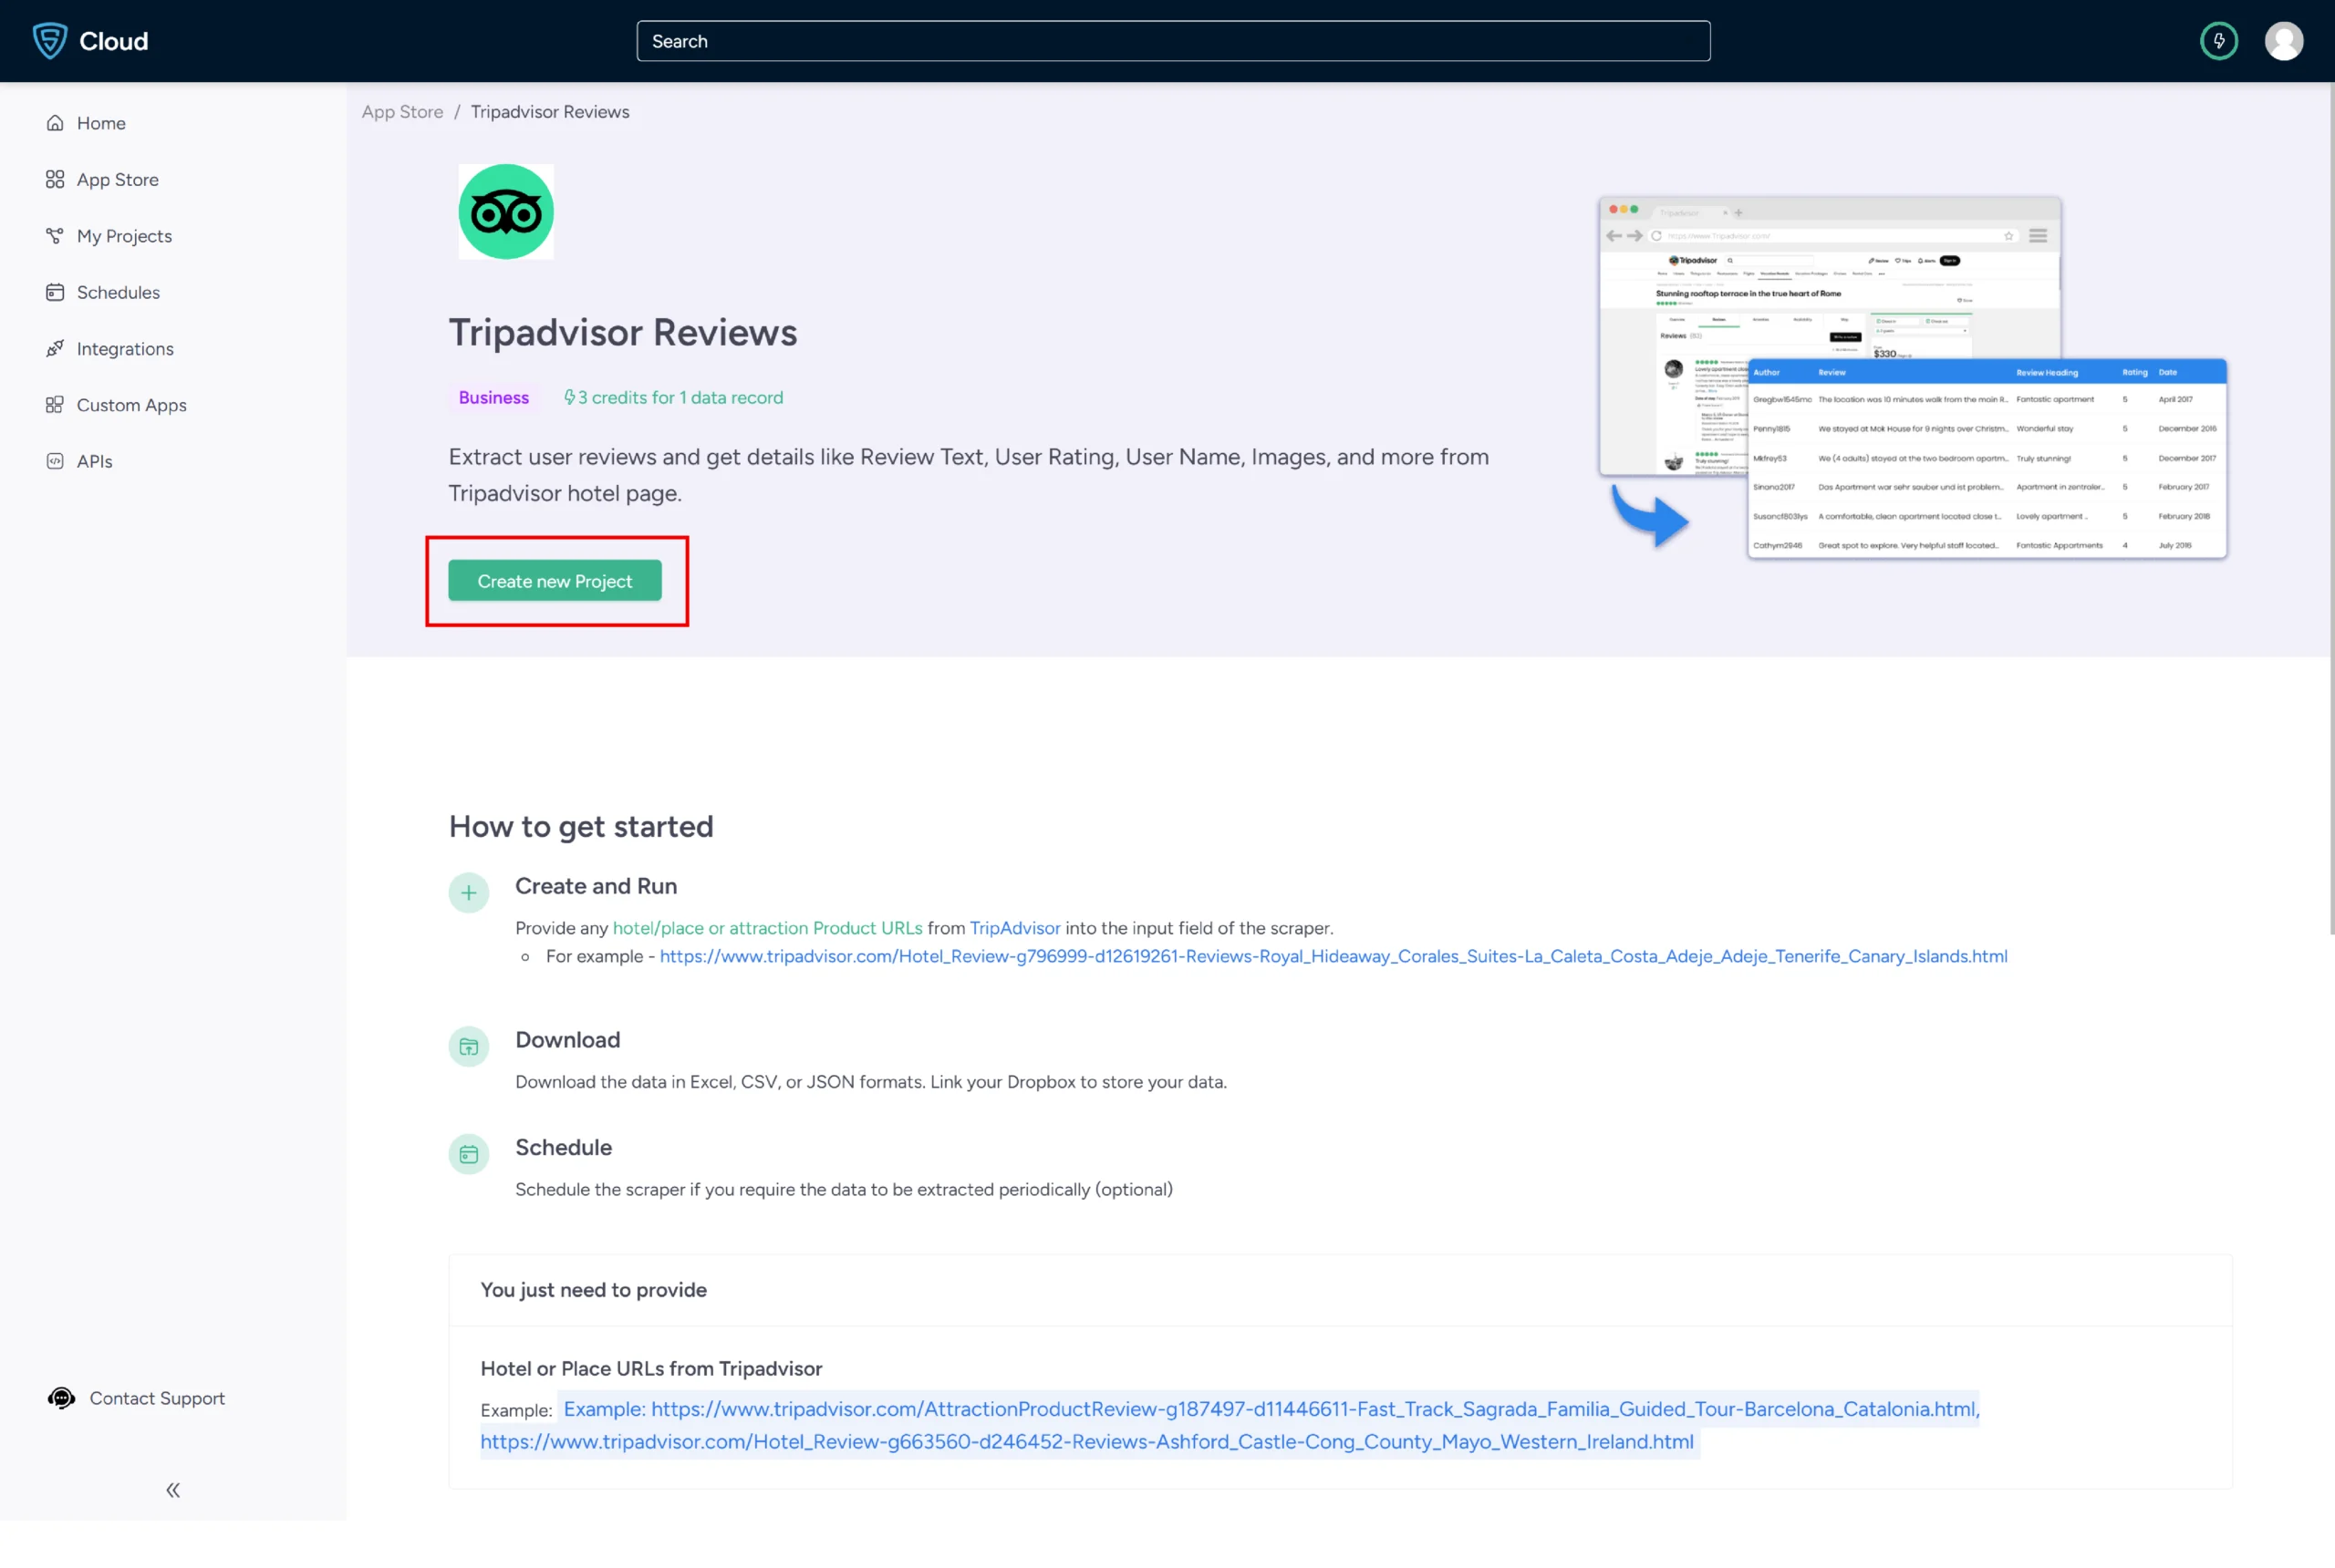Click the Business tag label
The image size is (2335, 1568).
(x=492, y=396)
